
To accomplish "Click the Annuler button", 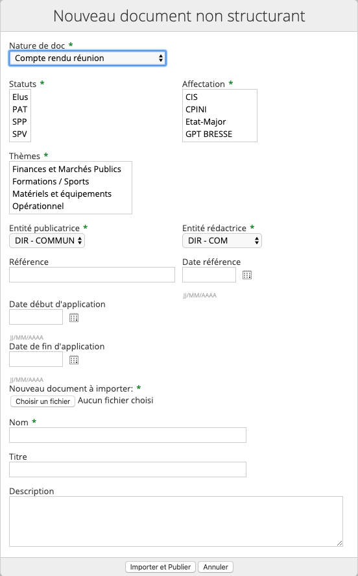I will coord(216,567).
